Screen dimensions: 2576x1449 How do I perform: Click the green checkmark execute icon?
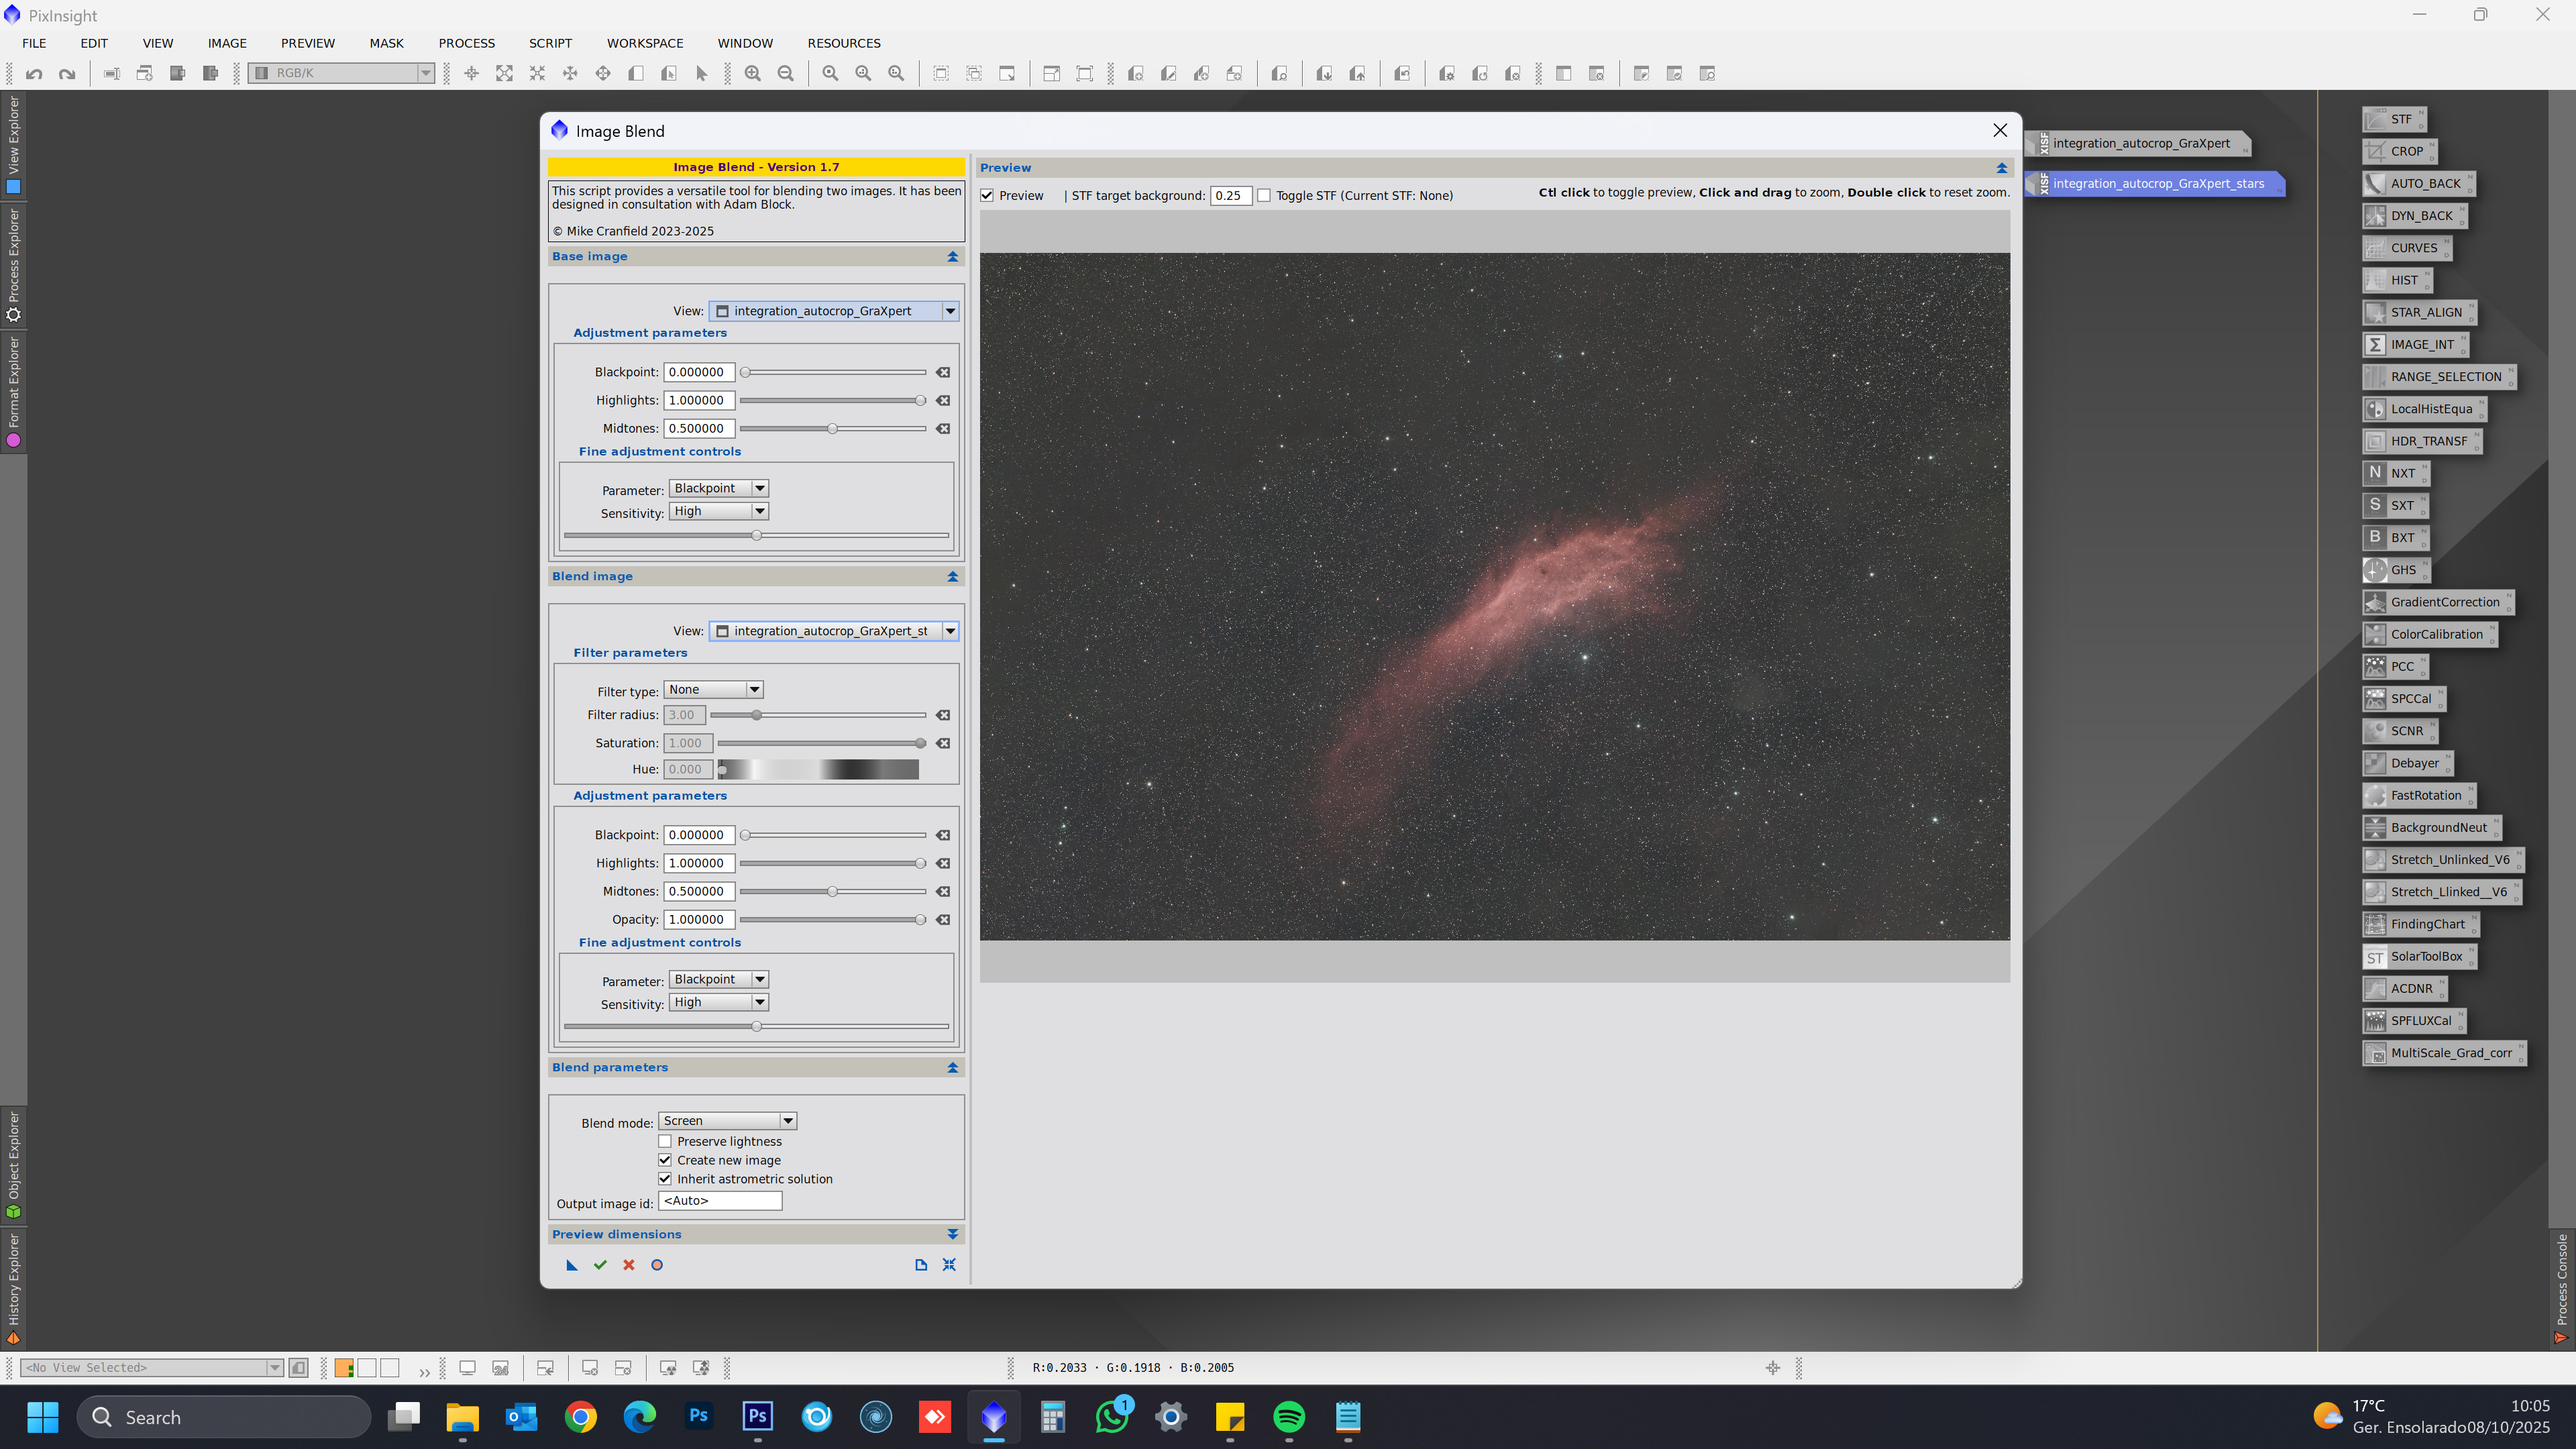point(600,1265)
